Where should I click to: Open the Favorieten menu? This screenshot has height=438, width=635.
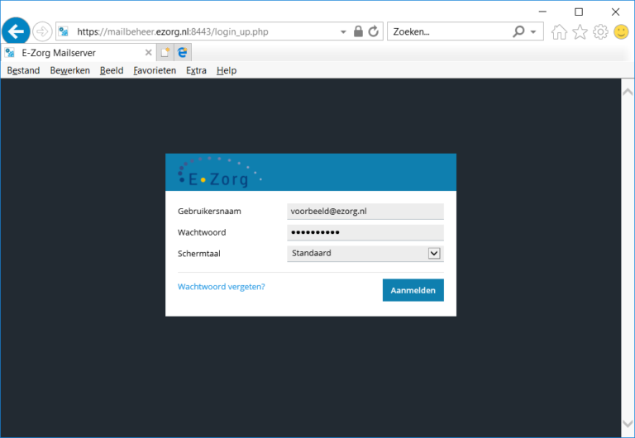pos(155,70)
